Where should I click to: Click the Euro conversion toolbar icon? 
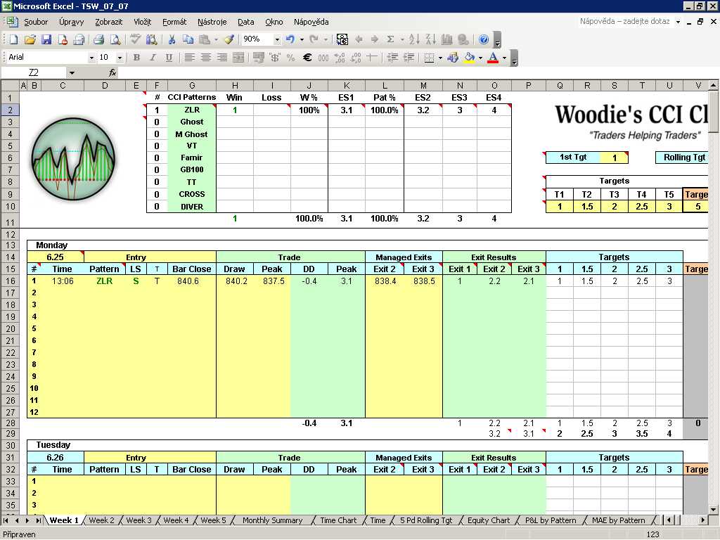342,39
